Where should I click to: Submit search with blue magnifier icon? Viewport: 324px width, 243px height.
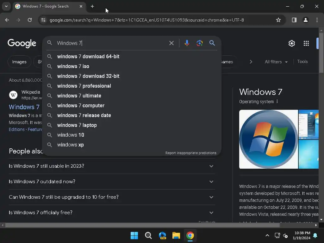click(x=212, y=43)
